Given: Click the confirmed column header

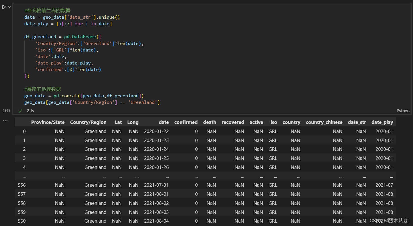Looking at the screenshot, I should (186, 122).
